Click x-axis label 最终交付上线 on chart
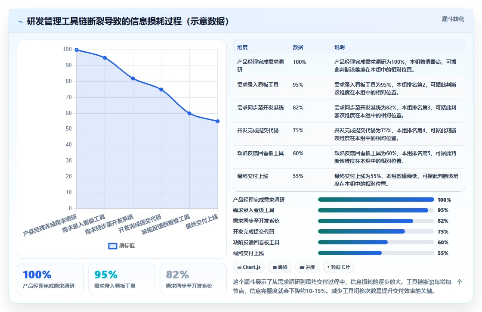This screenshot has height=312, width=482. [x=202, y=222]
